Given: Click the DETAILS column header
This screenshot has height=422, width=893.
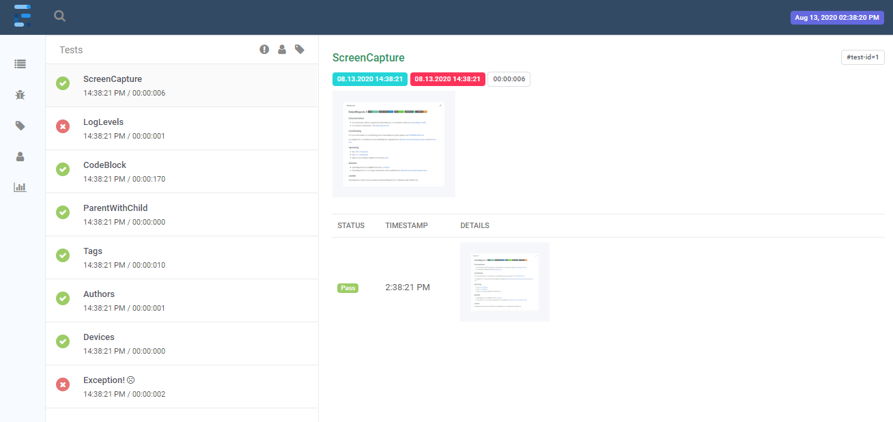Looking at the screenshot, I should [474, 225].
